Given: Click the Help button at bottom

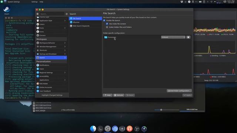Looking at the screenshot, I should click(x=108, y=95).
